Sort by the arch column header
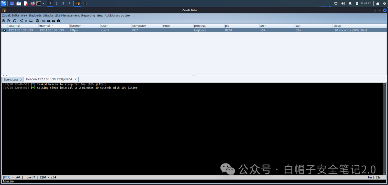388x185 pixels. coord(277,26)
